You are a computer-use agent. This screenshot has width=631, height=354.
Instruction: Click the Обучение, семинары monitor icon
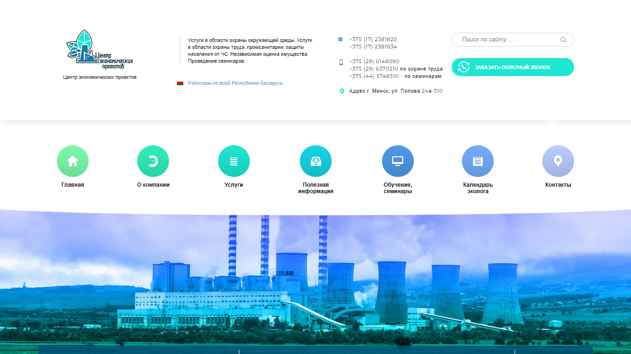(398, 161)
